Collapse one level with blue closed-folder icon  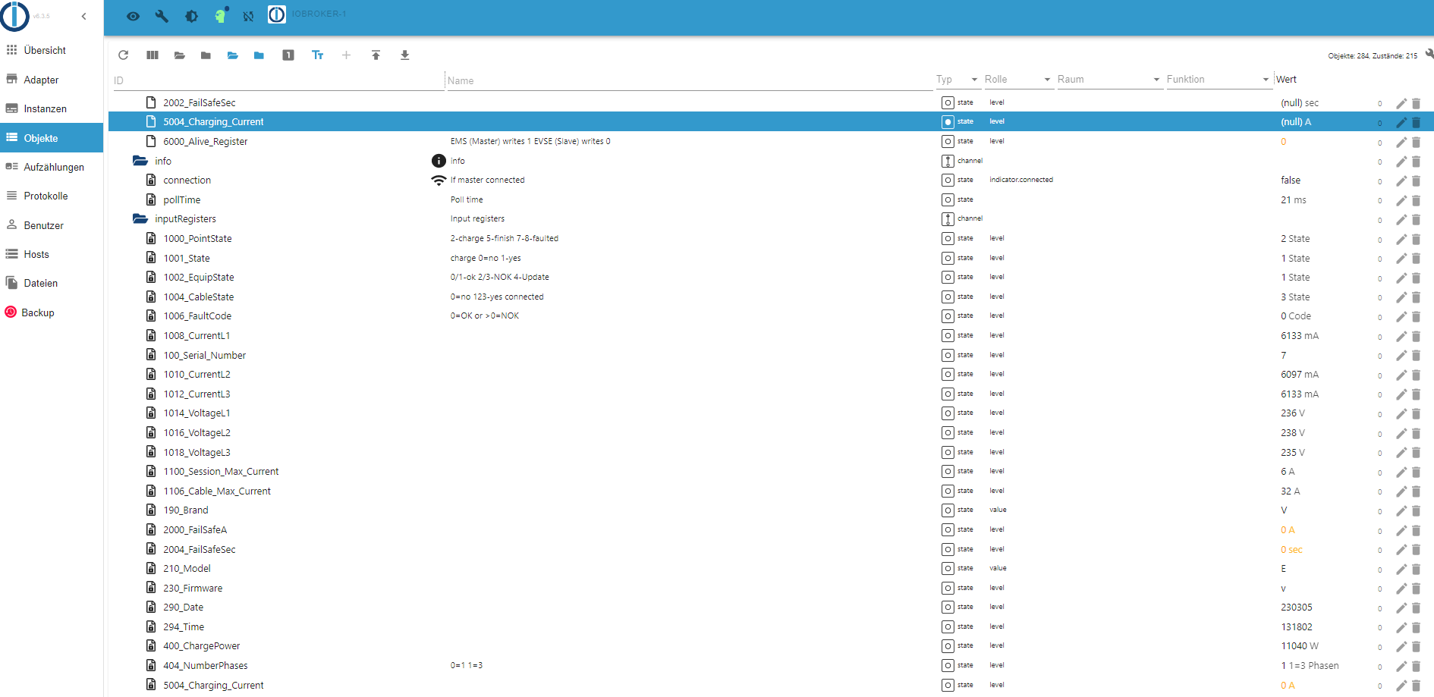pos(259,55)
